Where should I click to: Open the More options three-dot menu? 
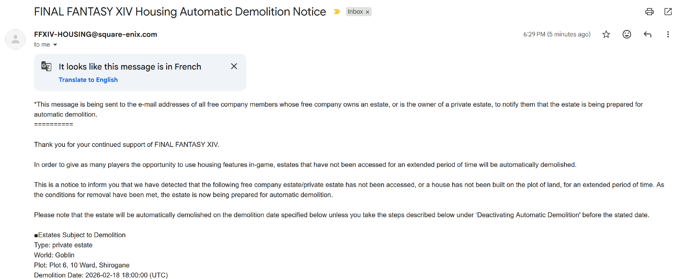click(x=668, y=34)
